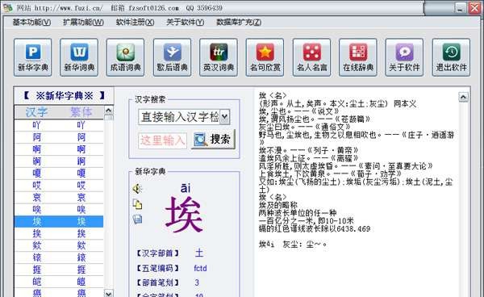Viewport: 484px width, 297px height.
Task: Open 名句欣赏 famous quotes section
Action: point(265,57)
